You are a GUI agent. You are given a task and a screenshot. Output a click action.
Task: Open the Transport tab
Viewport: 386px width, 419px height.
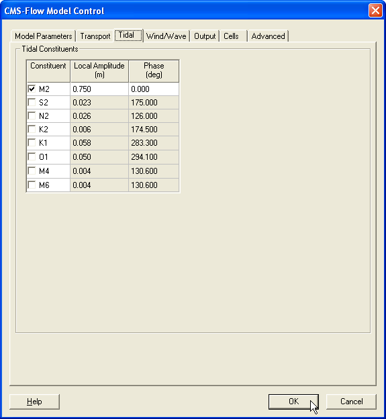pyautogui.click(x=95, y=36)
